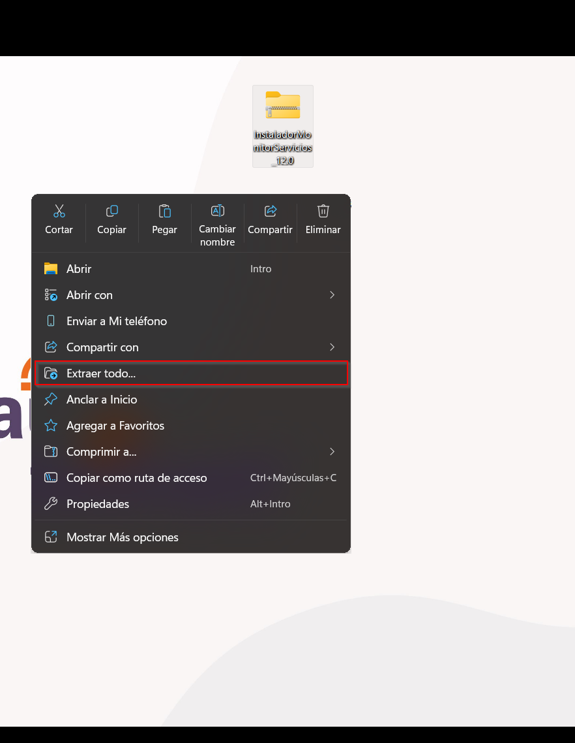Expand the Comprimir a... chevron arrow
575x743 pixels.
pos(332,452)
